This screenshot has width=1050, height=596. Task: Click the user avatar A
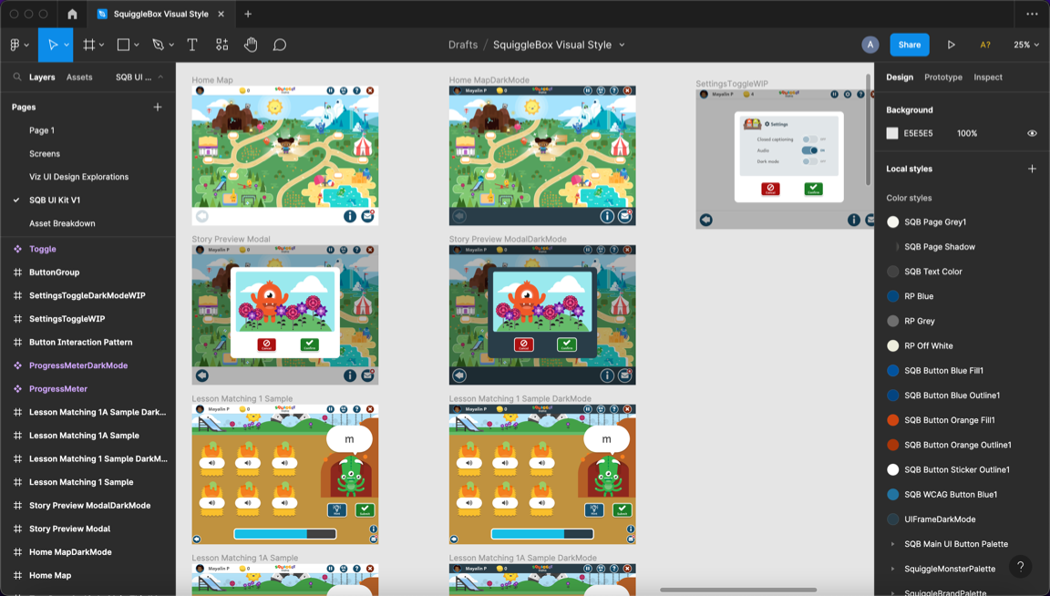coord(870,45)
